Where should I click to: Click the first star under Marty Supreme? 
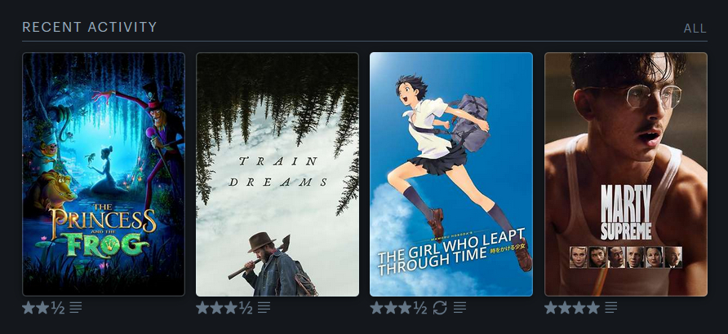tap(551, 307)
